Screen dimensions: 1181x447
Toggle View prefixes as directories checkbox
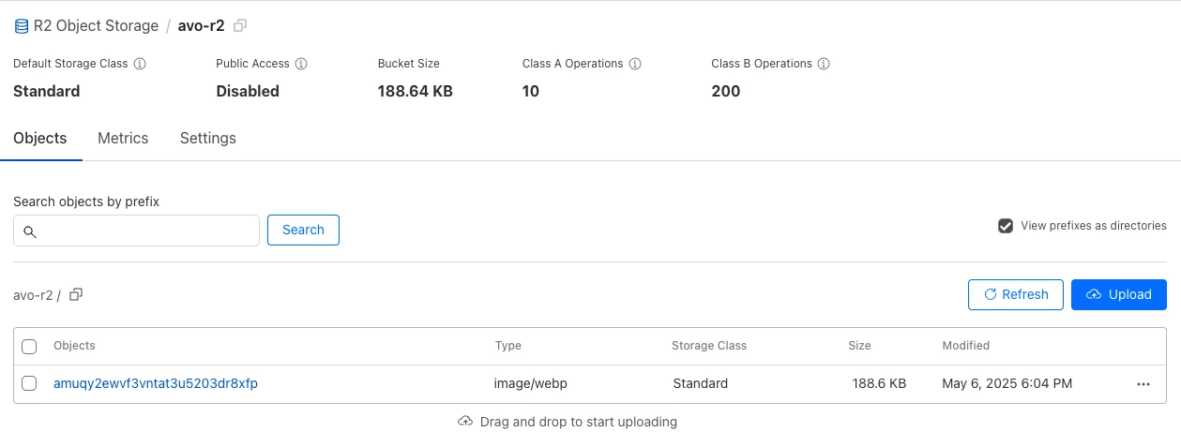1006,226
